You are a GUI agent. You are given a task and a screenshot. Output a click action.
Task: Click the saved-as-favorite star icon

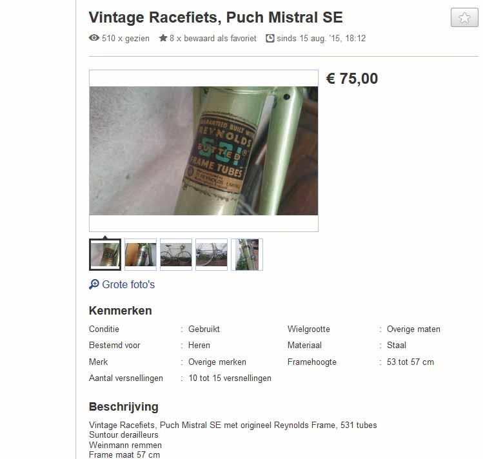[x=163, y=38]
